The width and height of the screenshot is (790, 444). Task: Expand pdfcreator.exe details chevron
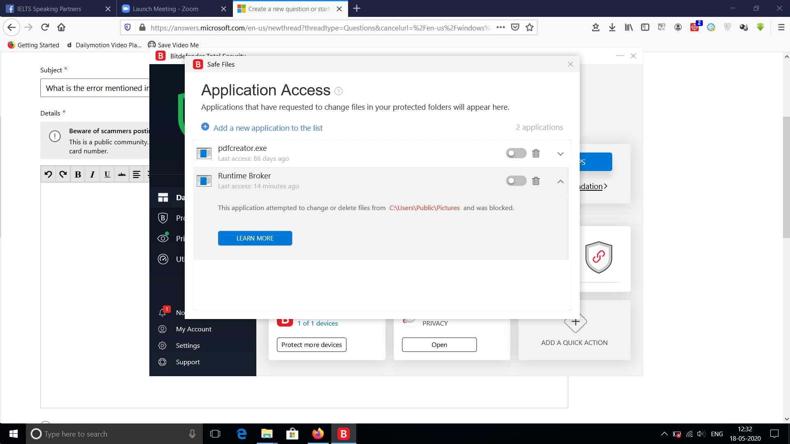(560, 154)
